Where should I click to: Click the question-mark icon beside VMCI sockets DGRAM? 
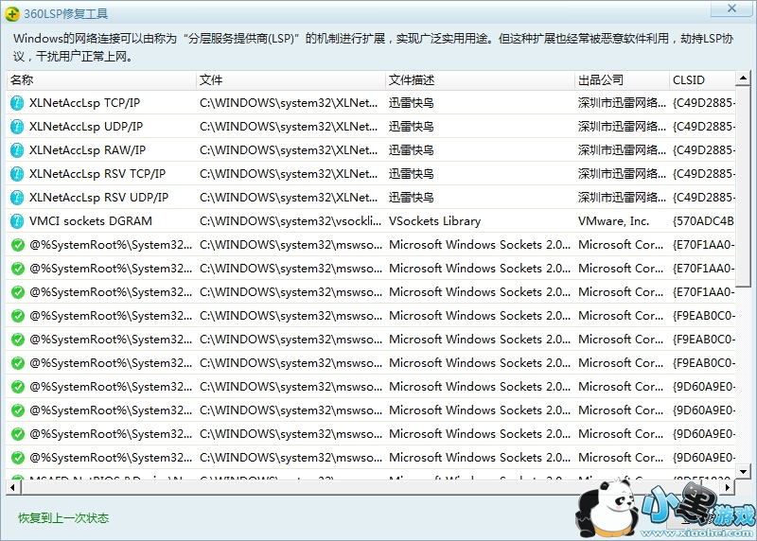coord(17,221)
